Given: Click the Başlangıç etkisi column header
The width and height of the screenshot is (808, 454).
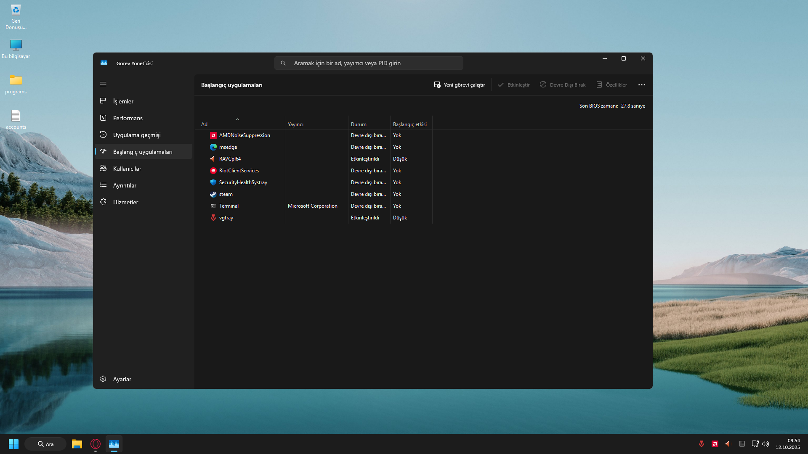Looking at the screenshot, I should click(409, 124).
